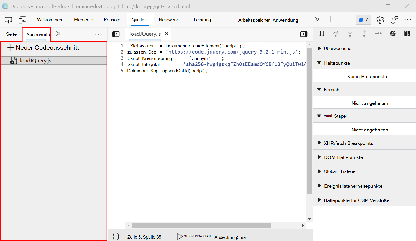
Task: Show more DevTools tabs chevron
Action: 317,19
